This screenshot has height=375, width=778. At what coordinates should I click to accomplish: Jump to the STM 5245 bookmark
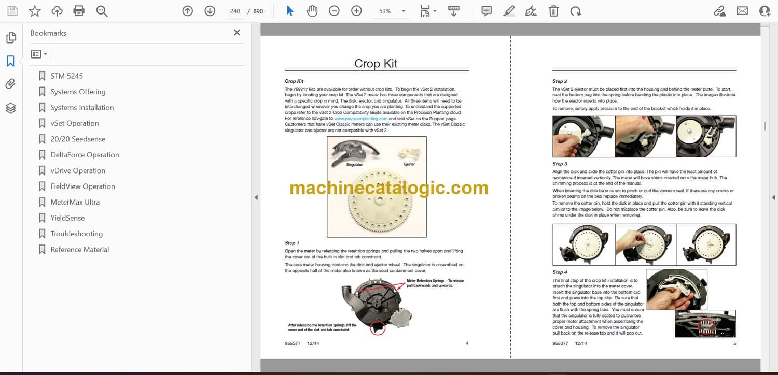(x=67, y=76)
